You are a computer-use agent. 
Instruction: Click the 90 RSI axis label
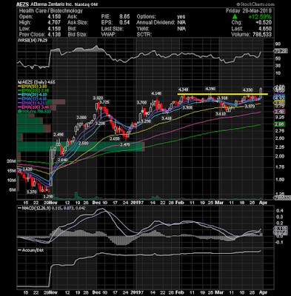(x=278, y=44)
